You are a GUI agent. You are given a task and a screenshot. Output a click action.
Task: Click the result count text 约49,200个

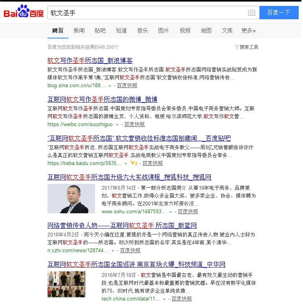click(106, 47)
